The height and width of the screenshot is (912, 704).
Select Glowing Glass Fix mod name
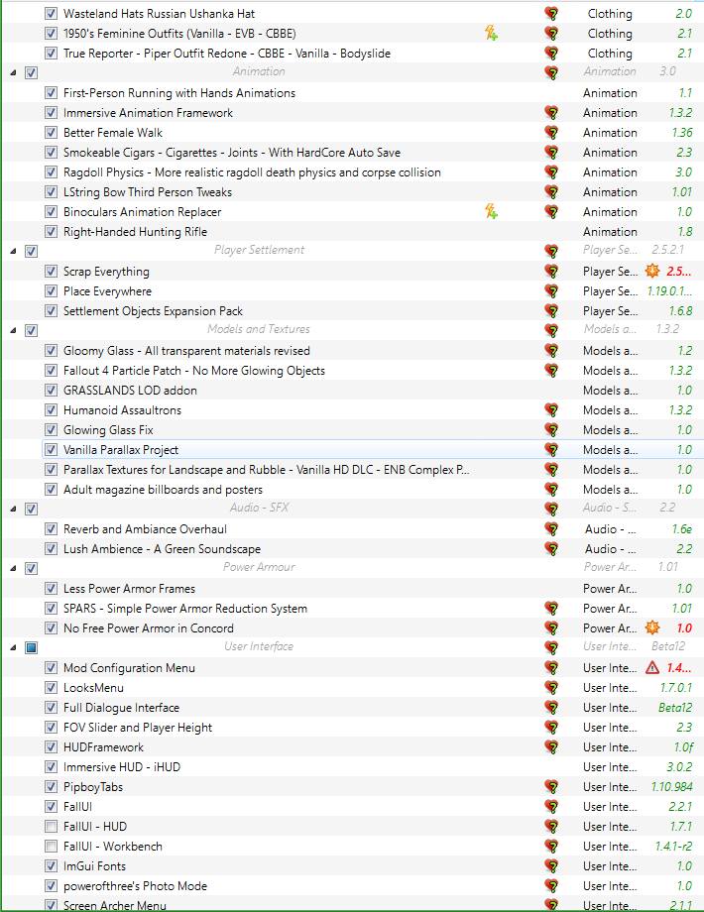(x=108, y=430)
